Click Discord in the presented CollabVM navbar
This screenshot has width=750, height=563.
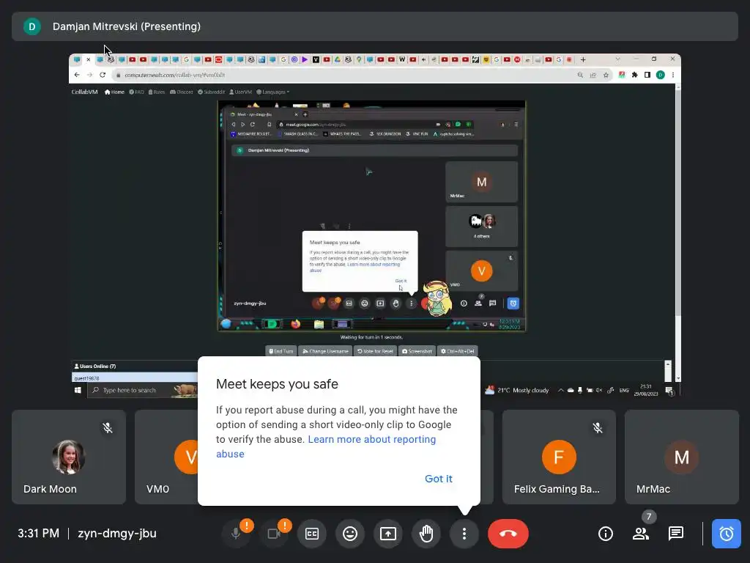point(182,92)
